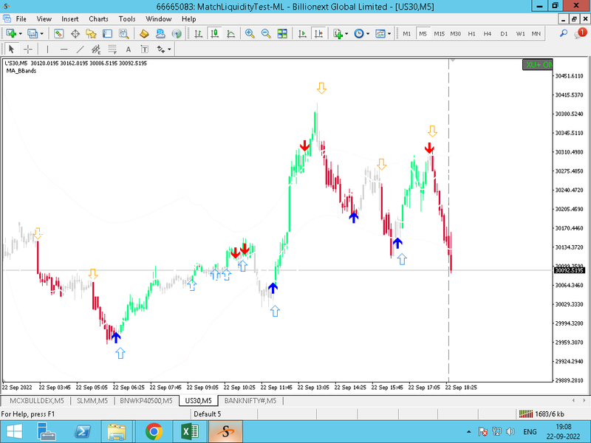The height and width of the screenshot is (443, 591).
Task: Select the Crosshair tool
Action: point(28,49)
